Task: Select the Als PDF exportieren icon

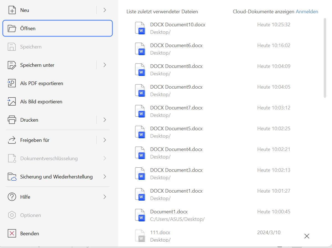Action: (12, 83)
